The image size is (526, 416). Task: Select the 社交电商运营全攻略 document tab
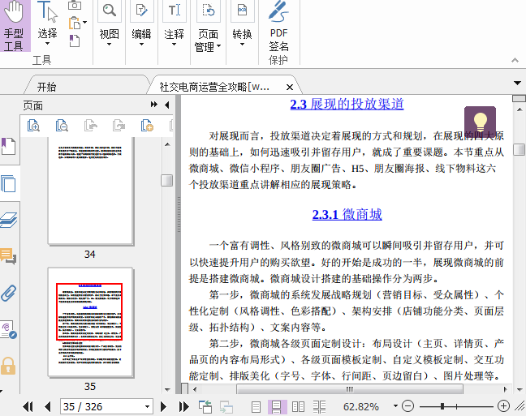(x=214, y=87)
